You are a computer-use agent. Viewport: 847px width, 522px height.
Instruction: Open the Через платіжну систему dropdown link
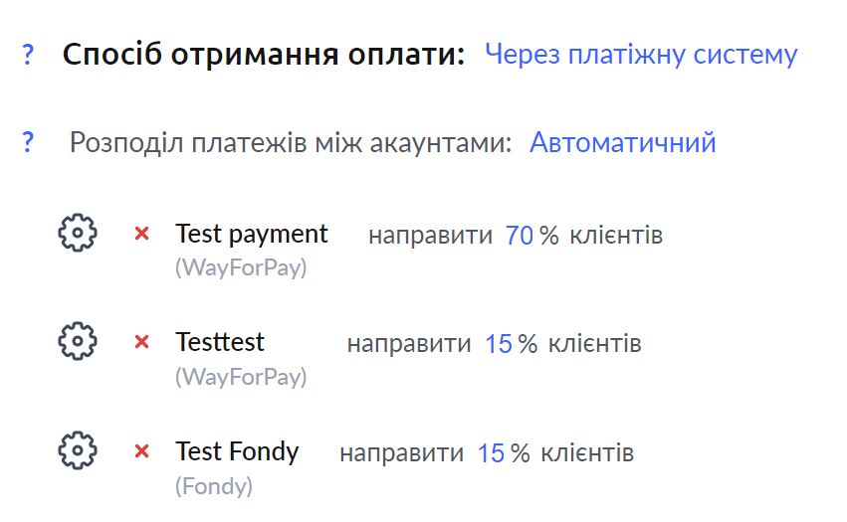tap(641, 55)
